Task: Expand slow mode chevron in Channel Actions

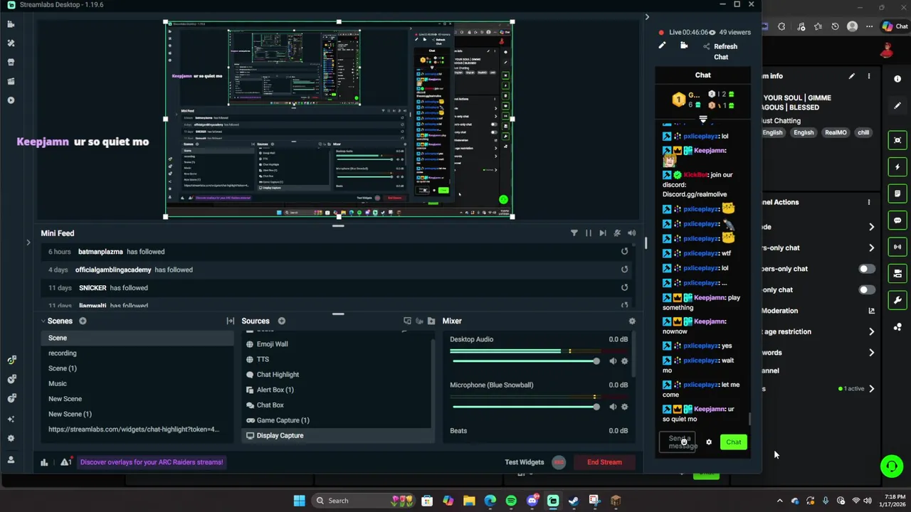Action: 871,227
